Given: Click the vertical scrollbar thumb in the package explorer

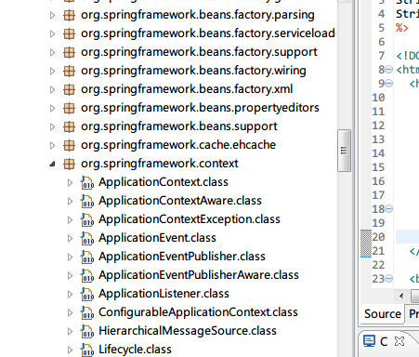Looking at the screenshot, I should [344, 151].
